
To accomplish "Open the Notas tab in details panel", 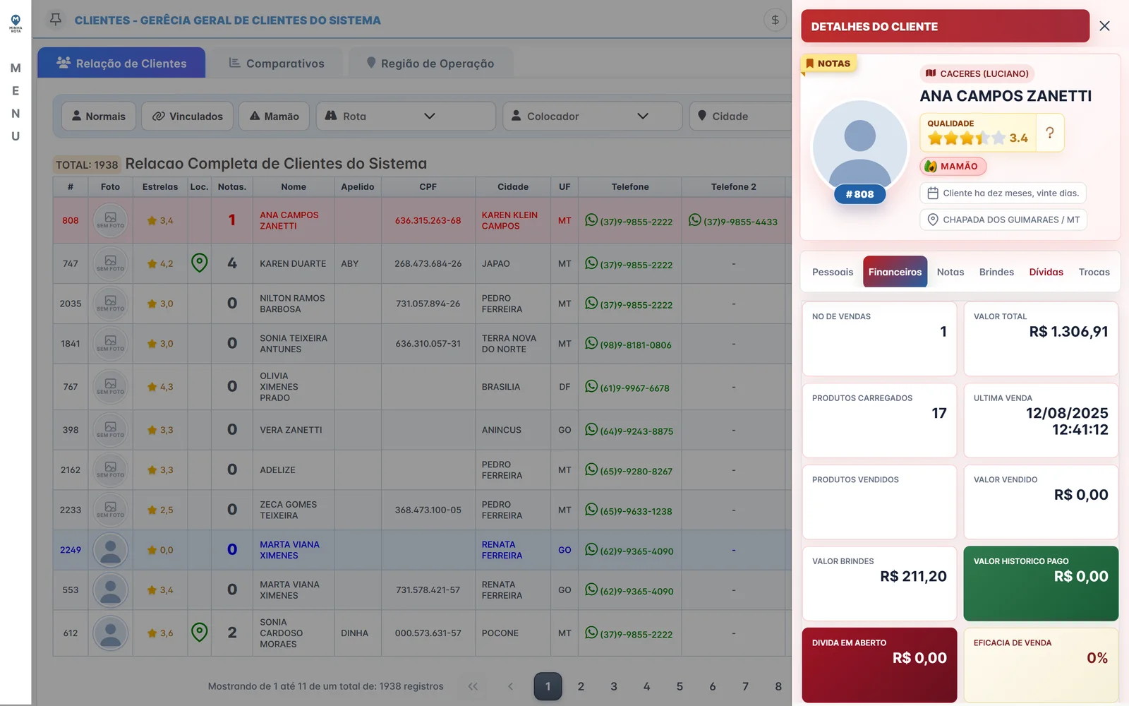I will coord(950,272).
